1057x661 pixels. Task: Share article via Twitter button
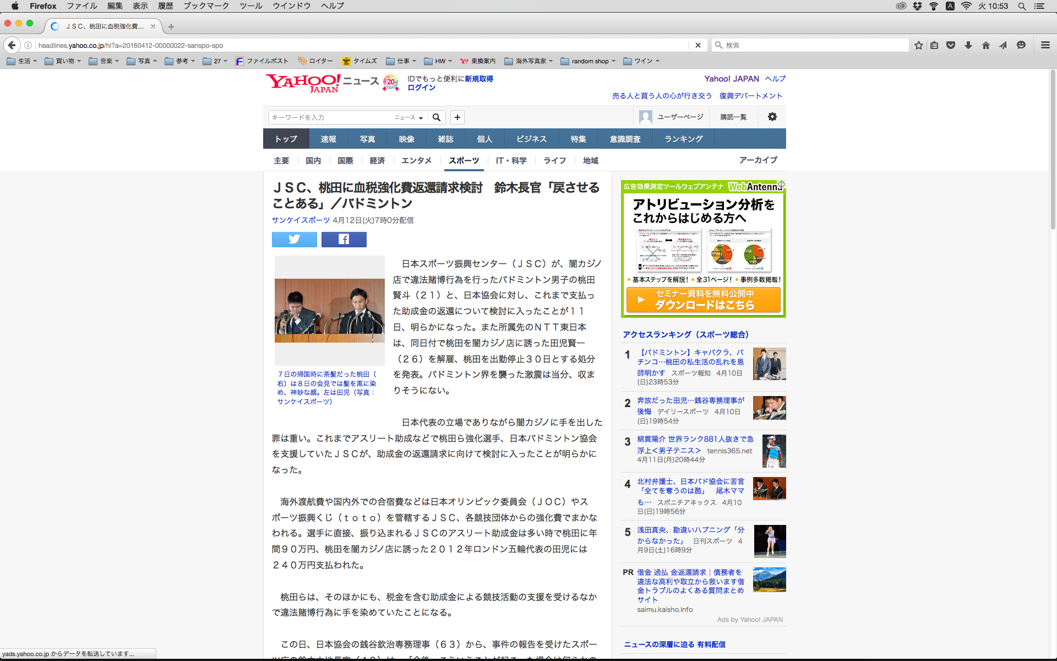(x=294, y=239)
